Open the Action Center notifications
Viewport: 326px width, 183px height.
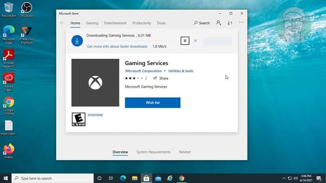[x=319, y=178]
